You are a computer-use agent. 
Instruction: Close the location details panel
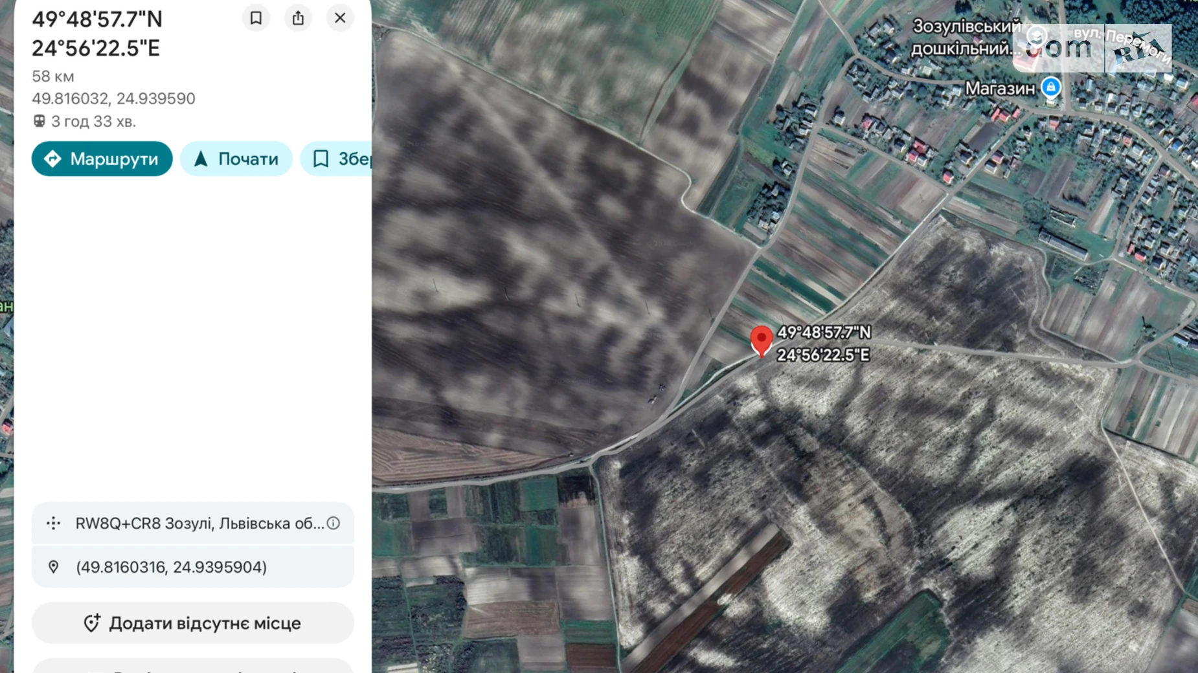click(x=340, y=18)
